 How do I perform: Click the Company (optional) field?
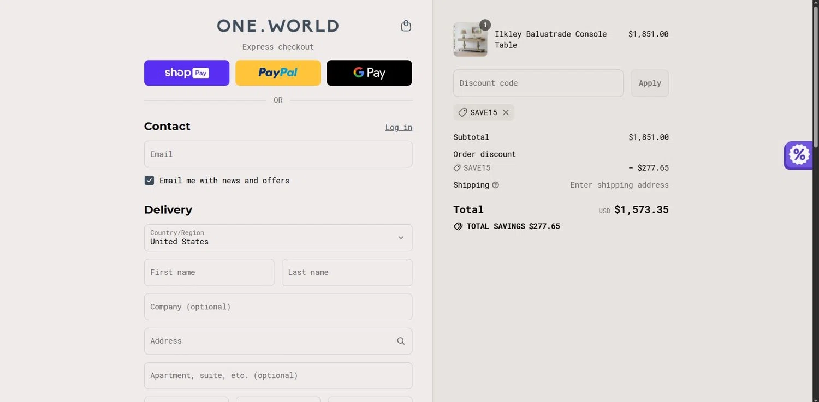click(x=278, y=307)
